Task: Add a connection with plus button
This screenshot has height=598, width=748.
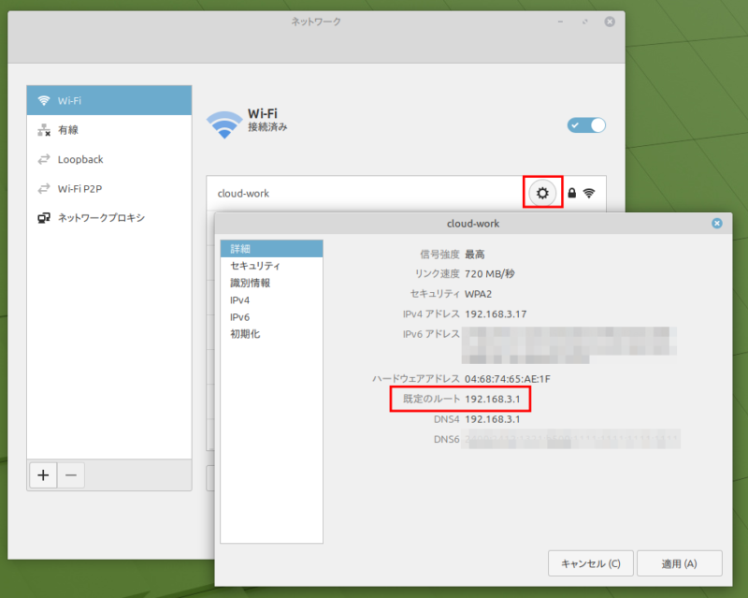Action: [43, 475]
